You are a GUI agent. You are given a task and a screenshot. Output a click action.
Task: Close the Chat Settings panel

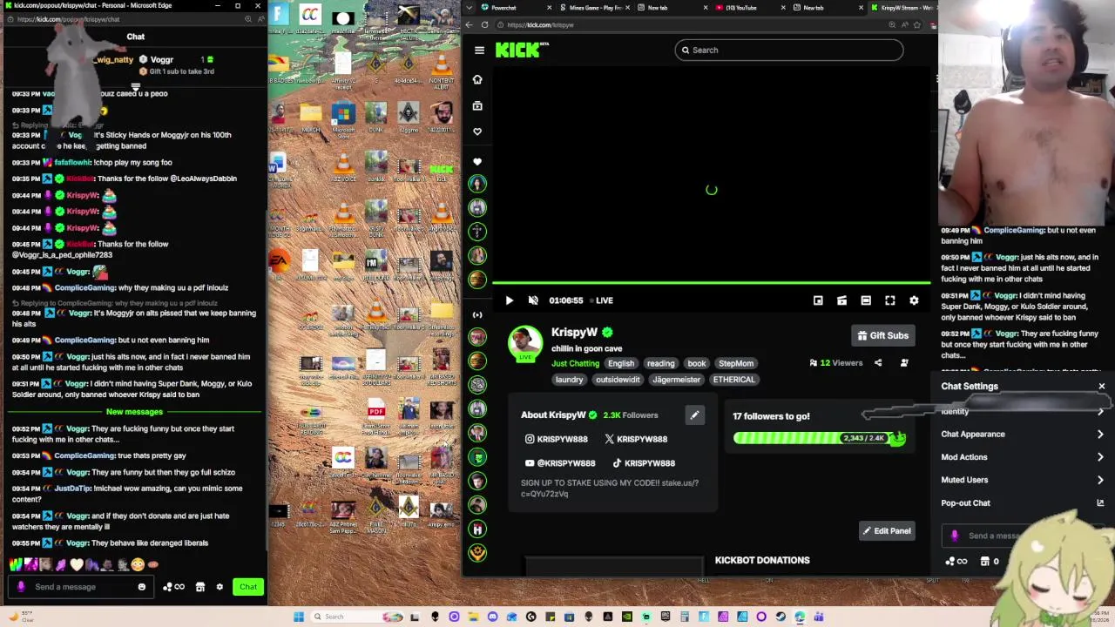[1101, 386]
